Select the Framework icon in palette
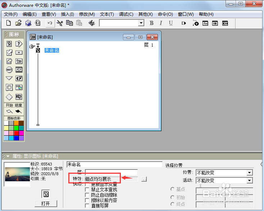The width and height of the screenshot is (264, 211). 9,87
